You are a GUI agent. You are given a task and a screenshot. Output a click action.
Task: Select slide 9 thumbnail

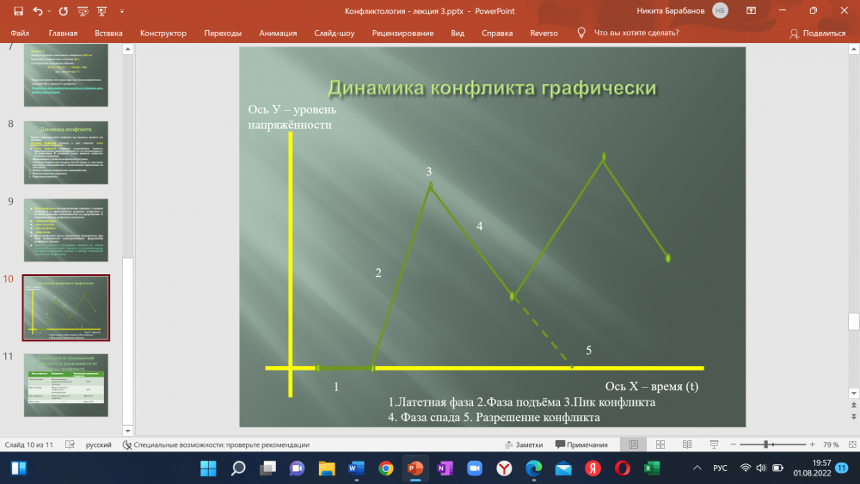(66, 230)
